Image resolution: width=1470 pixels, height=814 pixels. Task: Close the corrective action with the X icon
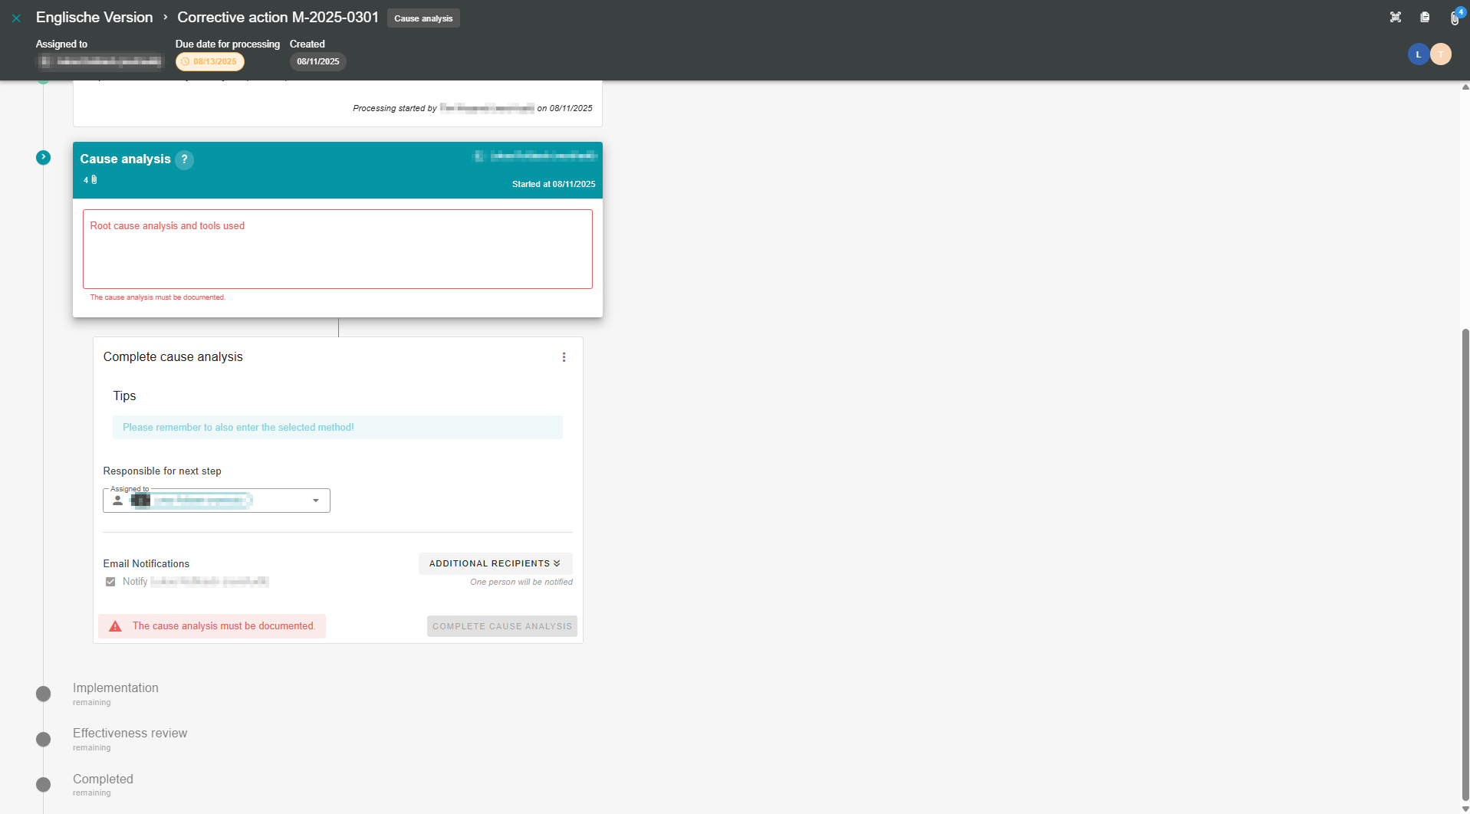(16, 18)
